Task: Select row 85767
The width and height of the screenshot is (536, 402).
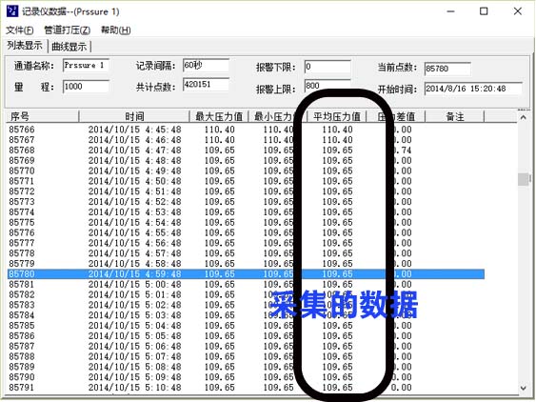Action: tap(246, 140)
